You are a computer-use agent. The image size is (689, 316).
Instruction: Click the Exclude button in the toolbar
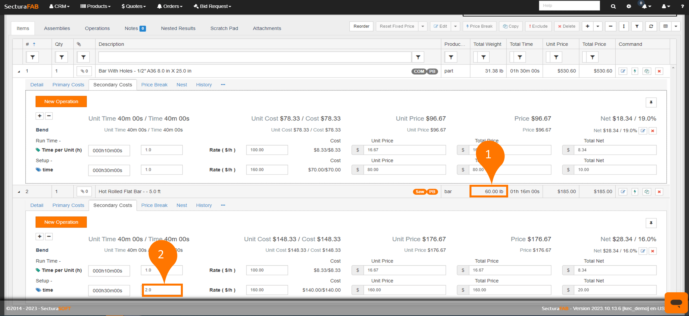click(538, 26)
